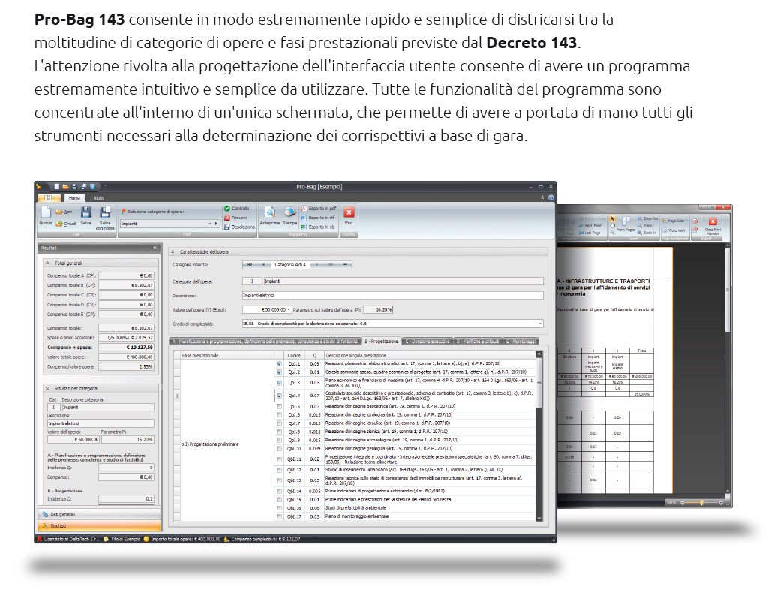Export the report via Esporta in pdf
The width and height of the screenshot is (768, 593).
318,208
